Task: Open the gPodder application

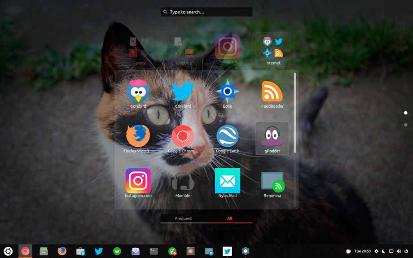Action: coord(272,137)
